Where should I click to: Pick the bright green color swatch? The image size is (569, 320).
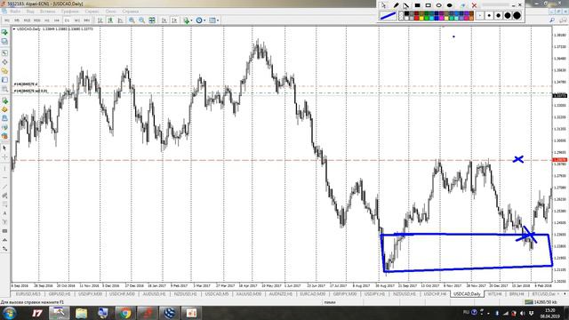tap(427, 18)
